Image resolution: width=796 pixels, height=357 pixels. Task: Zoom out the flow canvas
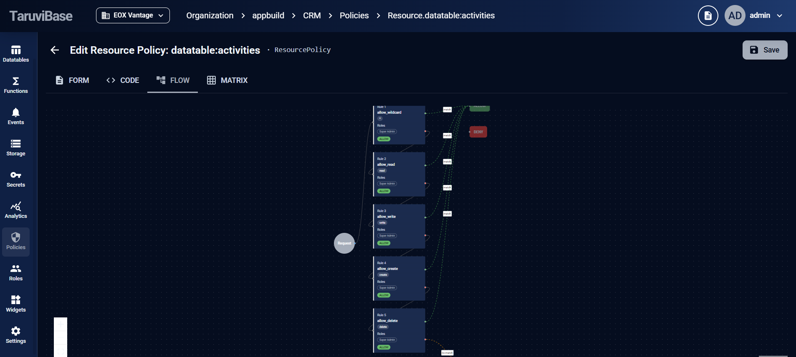[61, 337]
